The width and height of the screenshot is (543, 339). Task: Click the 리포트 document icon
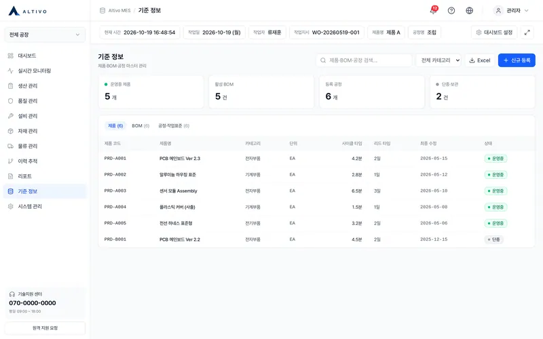11,176
